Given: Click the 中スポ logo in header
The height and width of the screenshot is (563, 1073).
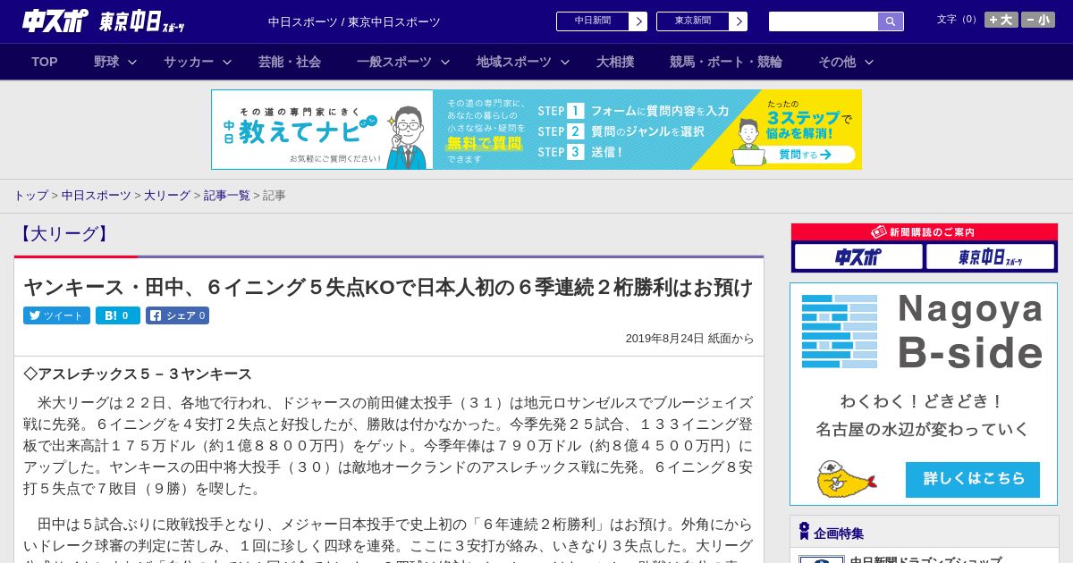Looking at the screenshot, I should 55,21.
